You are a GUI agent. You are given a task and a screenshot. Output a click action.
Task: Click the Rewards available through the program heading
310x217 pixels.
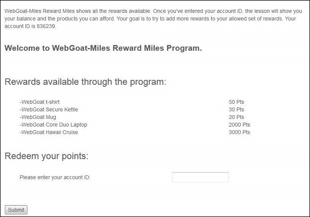pos(85,82)
